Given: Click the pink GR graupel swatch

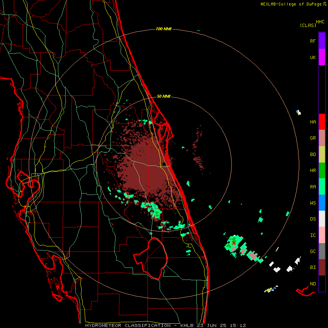Looking at the screenshot, I should (x=322, y=138).
